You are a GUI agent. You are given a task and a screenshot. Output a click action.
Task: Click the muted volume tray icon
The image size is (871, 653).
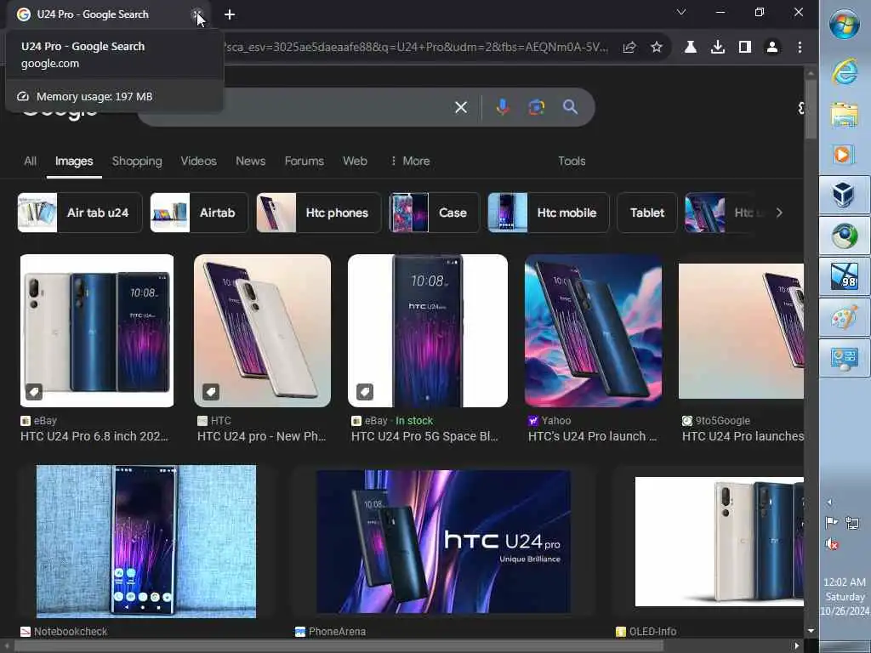pyautogui.click(x=832, y=544)
